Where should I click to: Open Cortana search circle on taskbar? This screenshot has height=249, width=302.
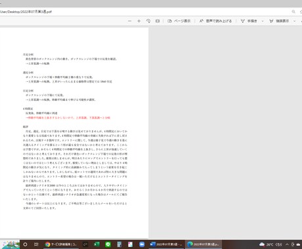pyautogui.click(x=25, y=244)
